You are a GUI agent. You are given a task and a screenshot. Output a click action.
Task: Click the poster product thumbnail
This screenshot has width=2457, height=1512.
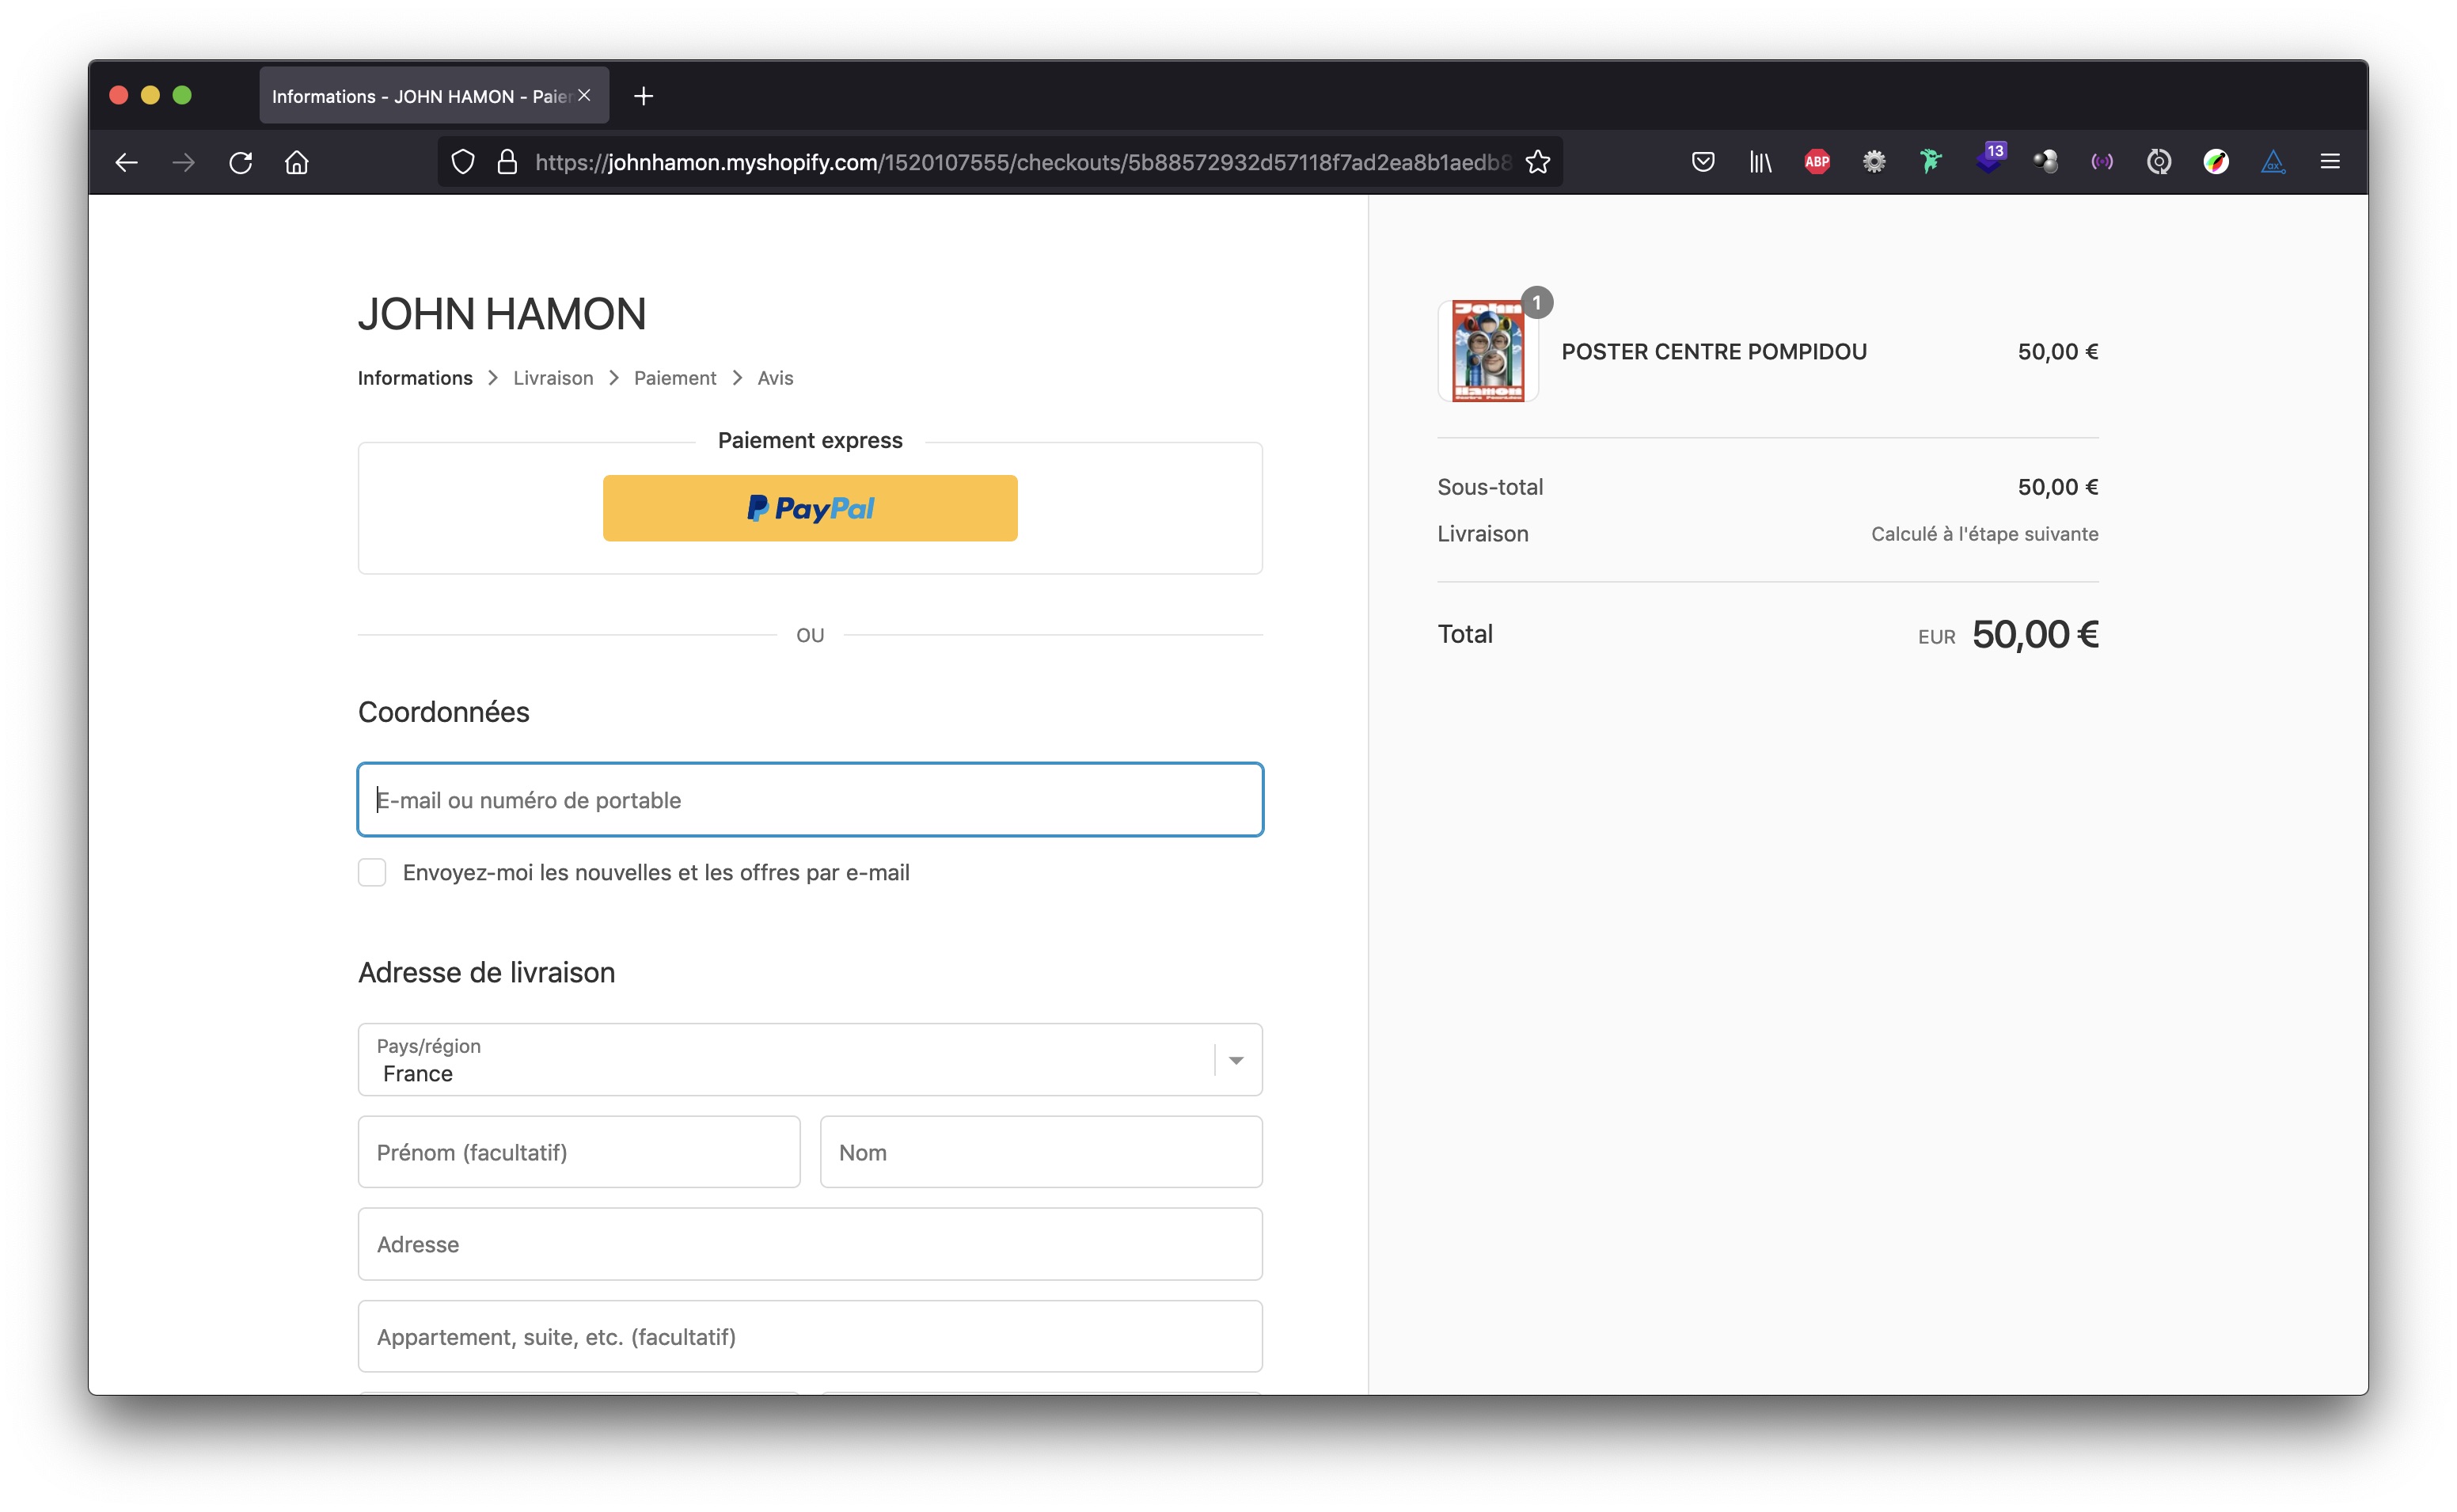pyautogui.click(x=1487, y=351)
